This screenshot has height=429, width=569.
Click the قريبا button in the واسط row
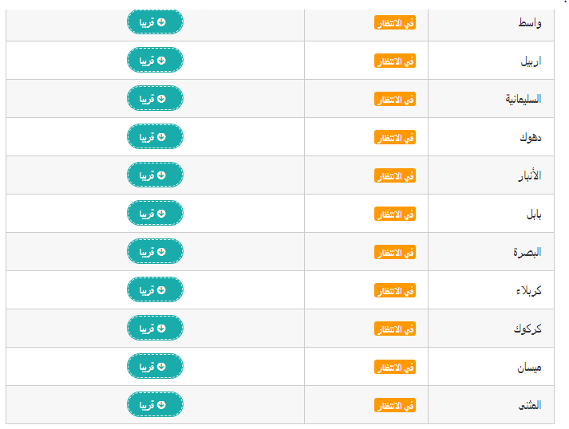click(x=155, y=22)
